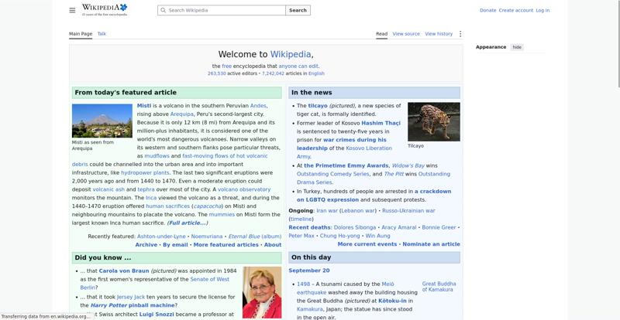This screenshot has height=320, width=620.
Task: Open the Andes link
Action: click(258, 106)
